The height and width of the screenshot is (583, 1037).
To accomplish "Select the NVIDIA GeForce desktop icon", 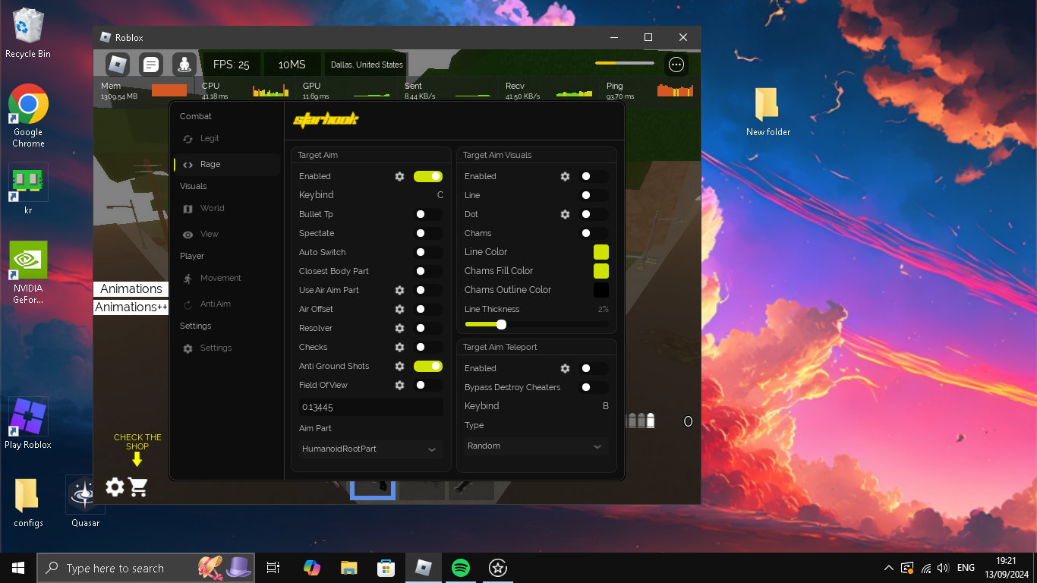I will [x=28, y=273].
